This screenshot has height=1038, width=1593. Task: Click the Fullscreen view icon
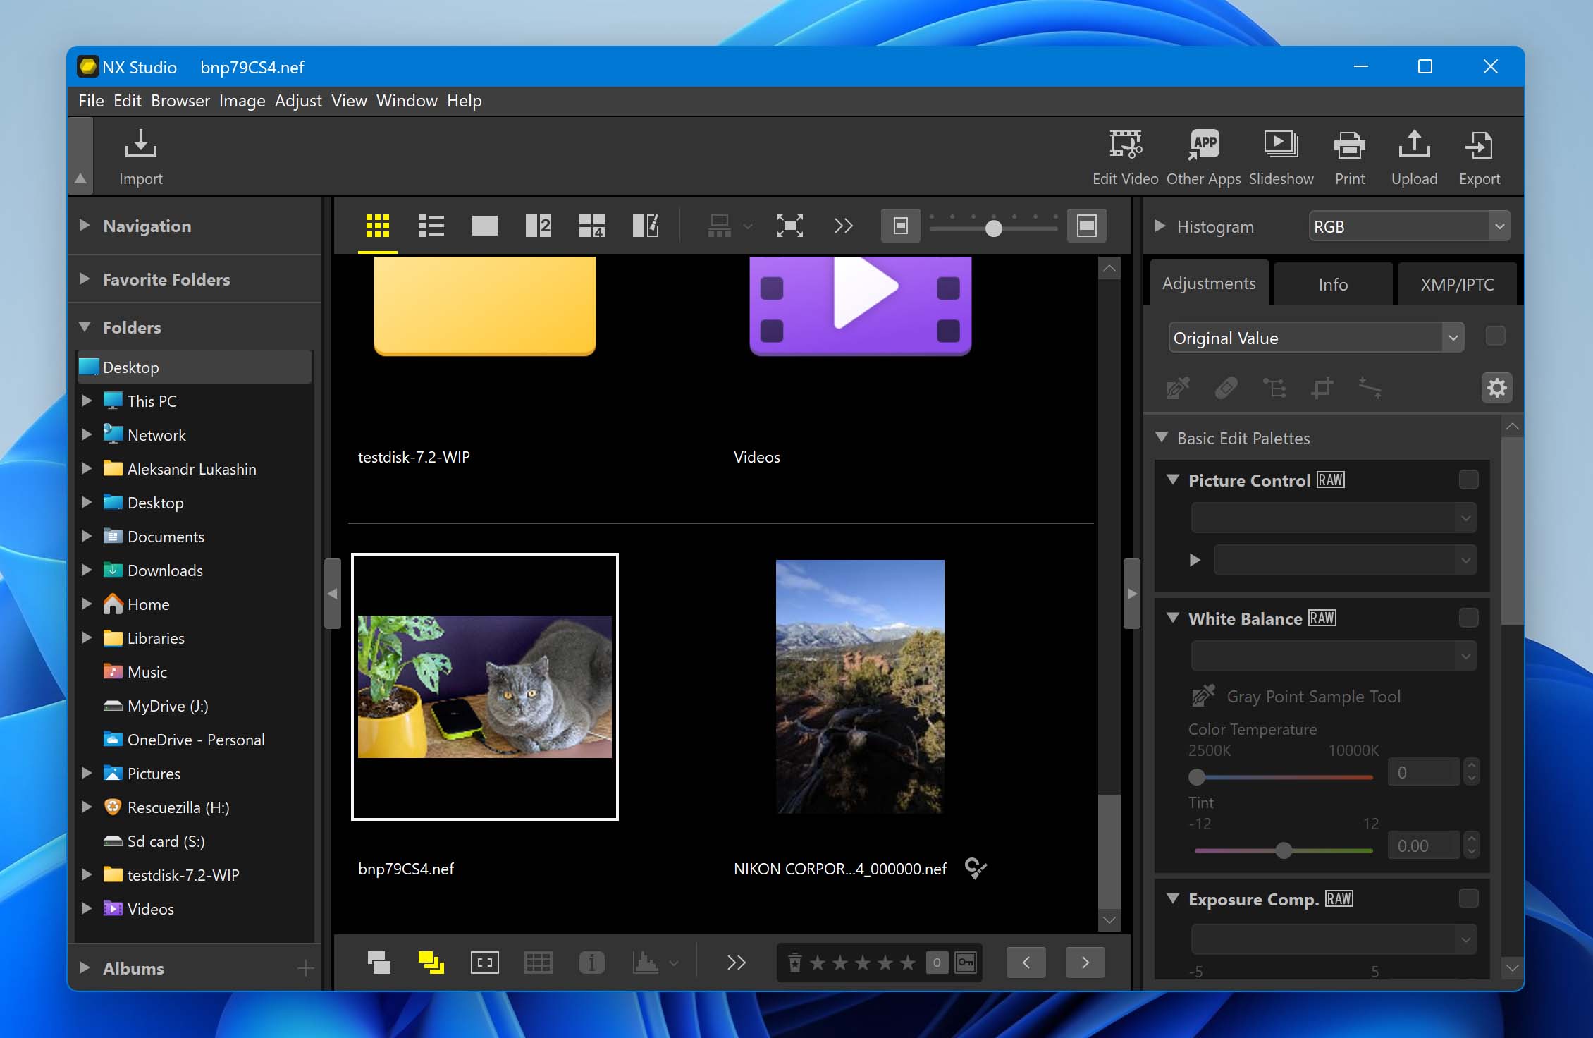click(x=788, y=224)
